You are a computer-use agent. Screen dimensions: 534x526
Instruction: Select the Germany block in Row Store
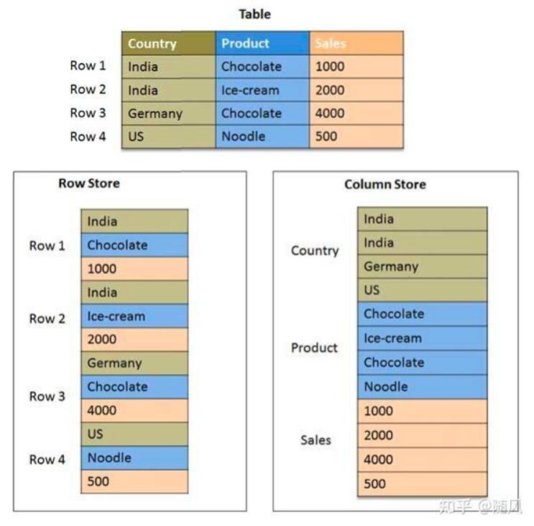(x=134, y=363)
